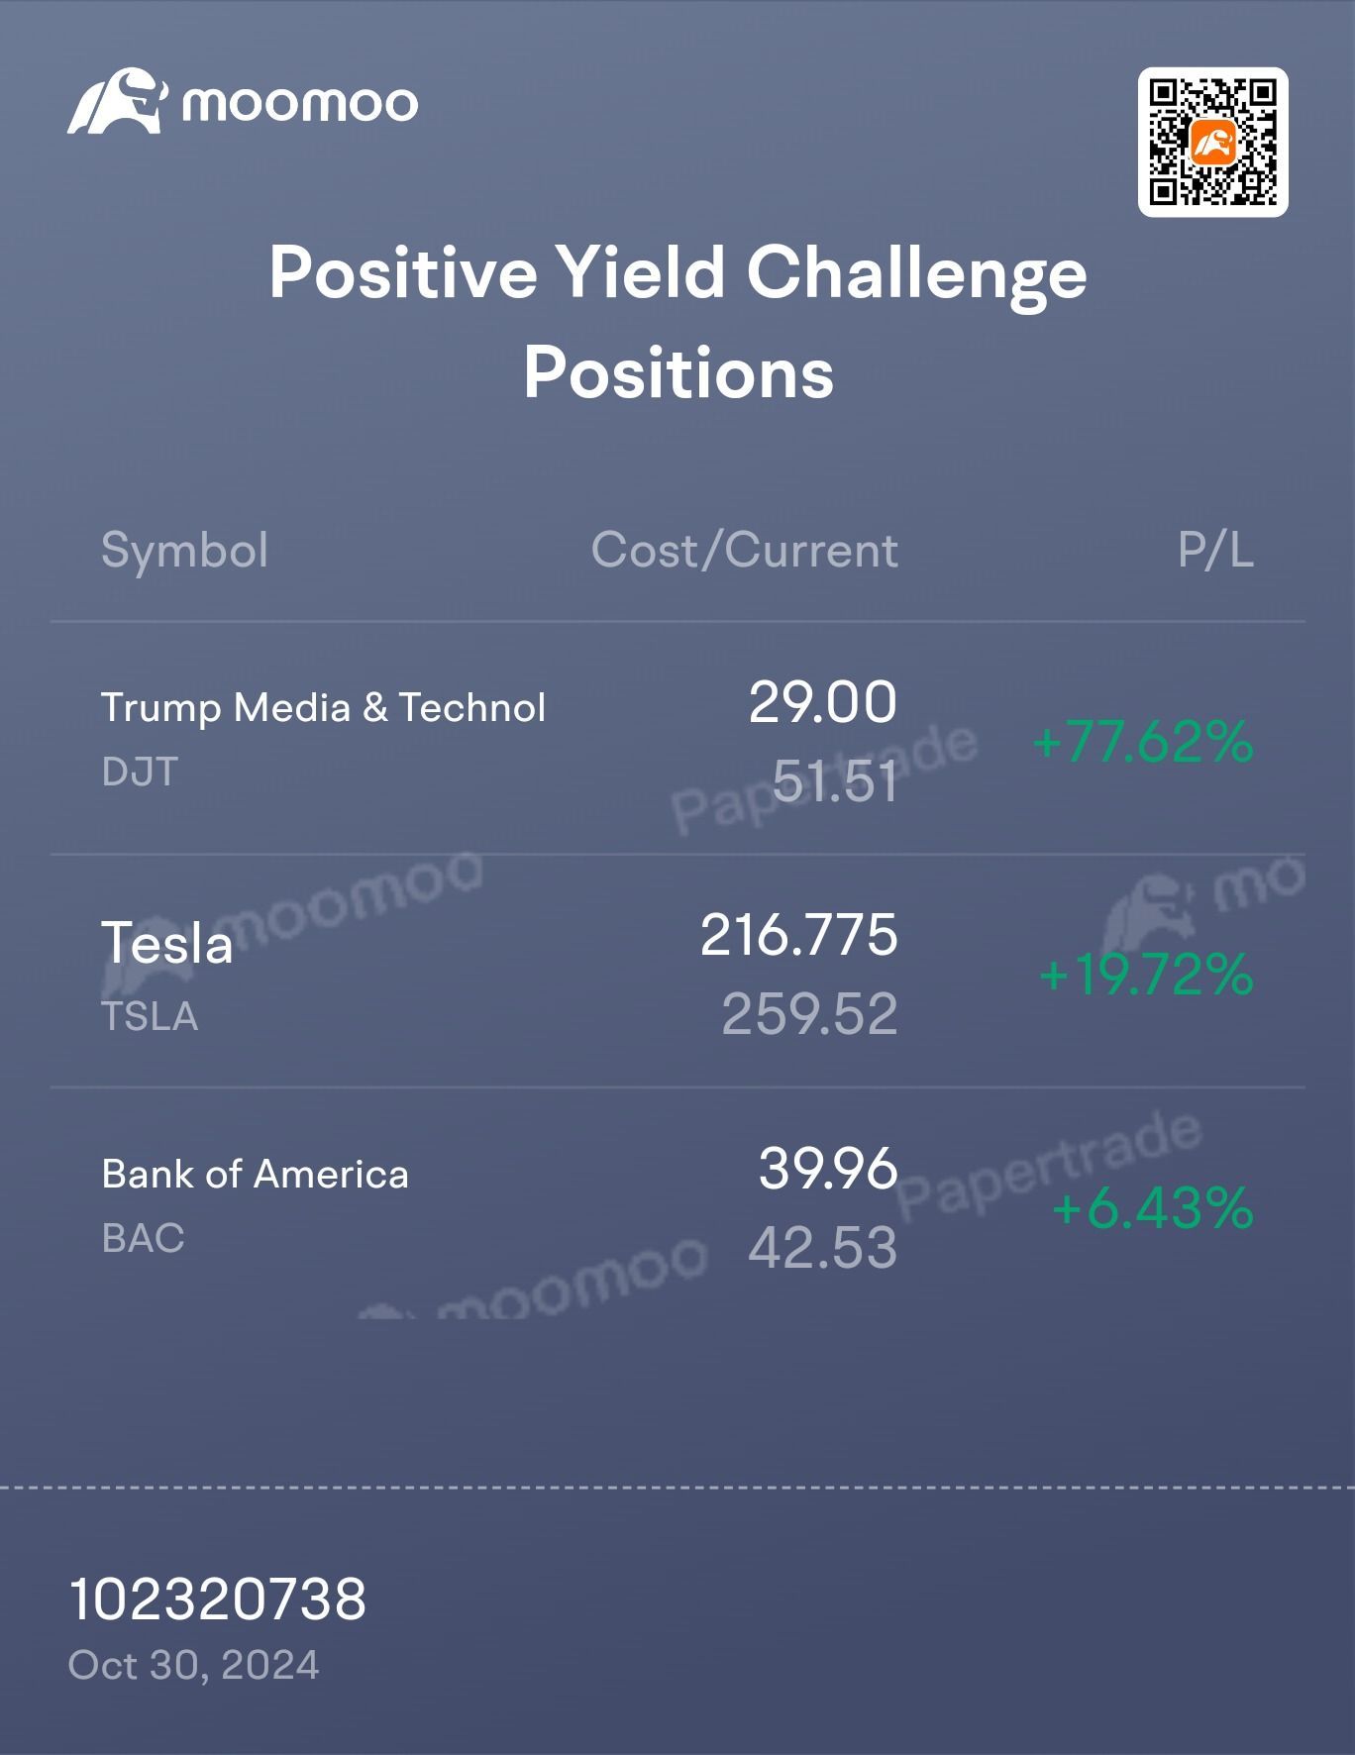The width and height of the screenshot is (1355, 1755).
Task: Click the DJT ticker symbol
Action: (140, 772)
